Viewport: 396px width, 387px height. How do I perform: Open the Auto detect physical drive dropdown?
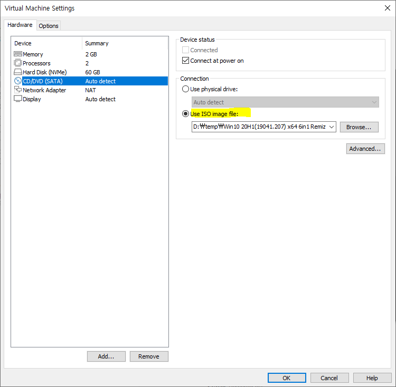click(x=285, y=102)
